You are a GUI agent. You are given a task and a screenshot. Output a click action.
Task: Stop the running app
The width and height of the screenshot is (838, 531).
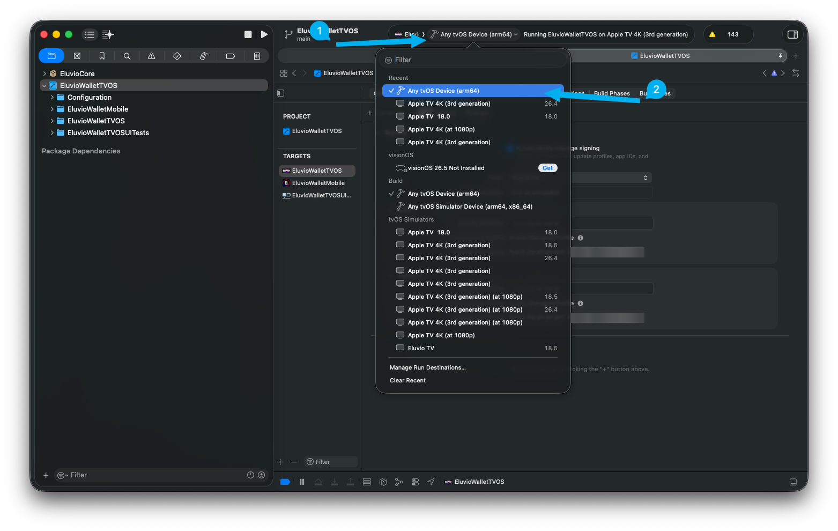(x=248, y=34)
